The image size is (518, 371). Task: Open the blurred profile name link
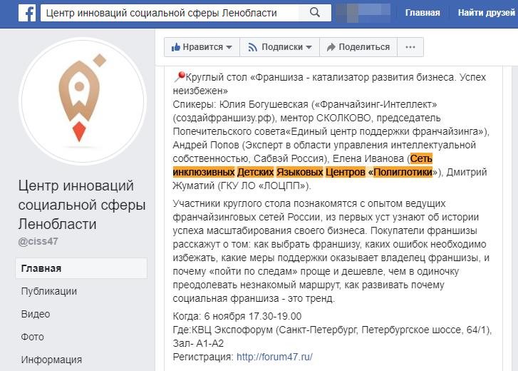363,13
